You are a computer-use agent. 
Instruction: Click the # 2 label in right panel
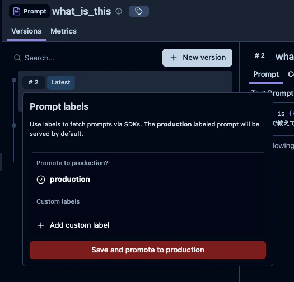pyautogui.click(x=260, y=55)
